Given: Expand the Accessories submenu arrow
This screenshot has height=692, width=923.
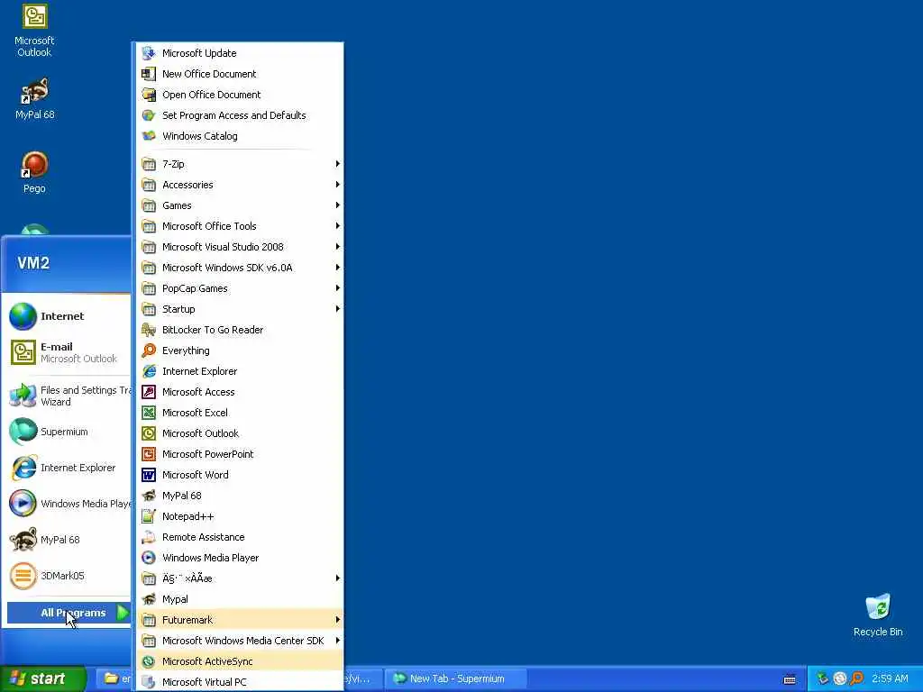Looking at the screenshot, I should pyautogui.click(x=337, y=184).
